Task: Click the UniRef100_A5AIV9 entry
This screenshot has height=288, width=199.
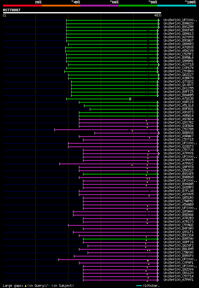Action: [x=178, y=51]
